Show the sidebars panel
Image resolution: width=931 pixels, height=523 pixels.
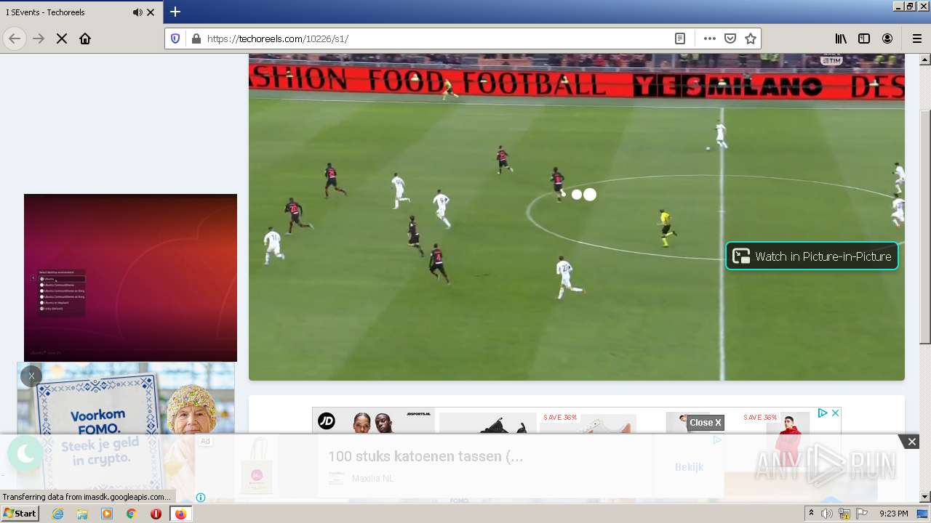tap(864, 38)
